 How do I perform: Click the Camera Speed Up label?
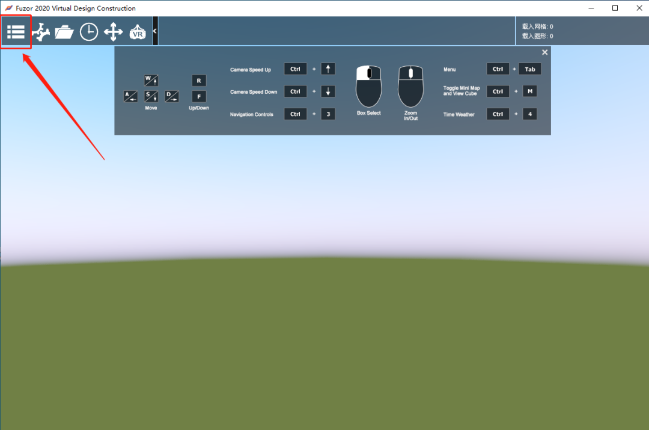coord(251,70)
